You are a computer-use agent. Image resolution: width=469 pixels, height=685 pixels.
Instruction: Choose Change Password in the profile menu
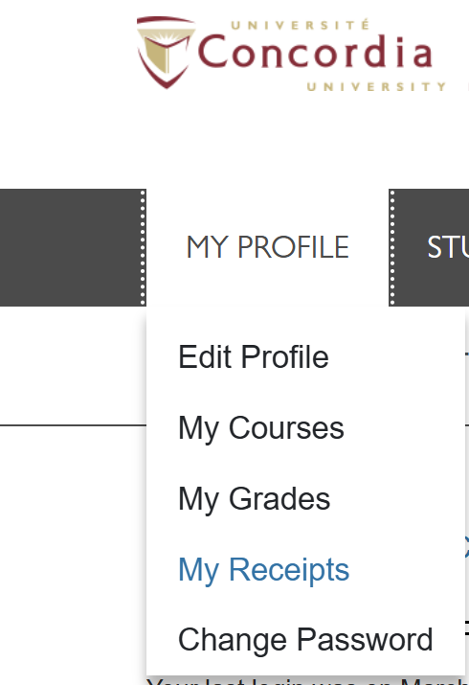coord(305,640)
